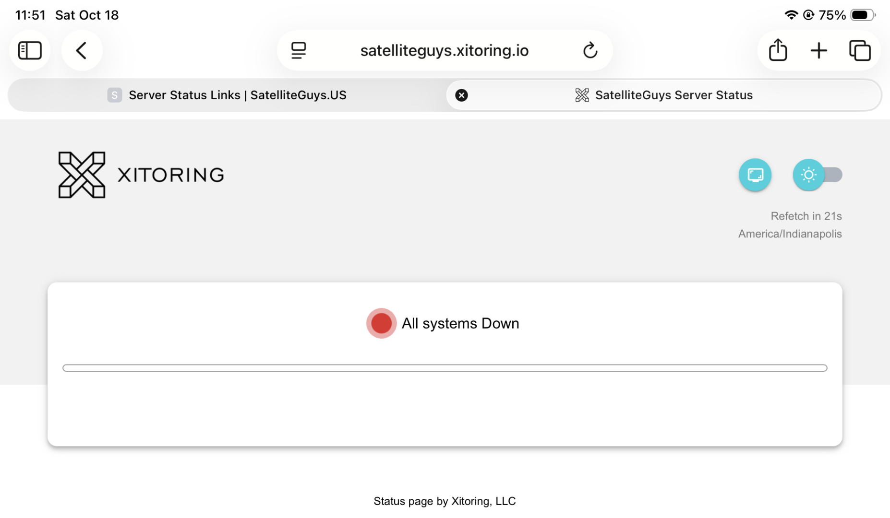Select the SatelliteGuys Server Status tab
This screenshot has height=518, width=890.
673,95
